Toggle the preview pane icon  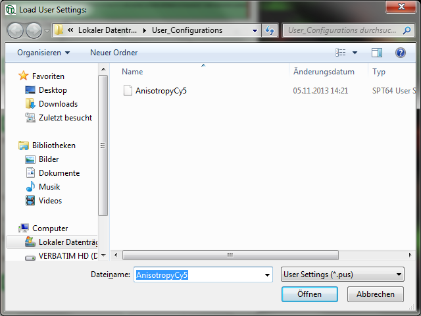(x=377, y=53)
